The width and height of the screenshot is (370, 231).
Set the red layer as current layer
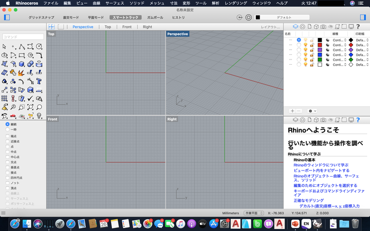click(299, 45)
